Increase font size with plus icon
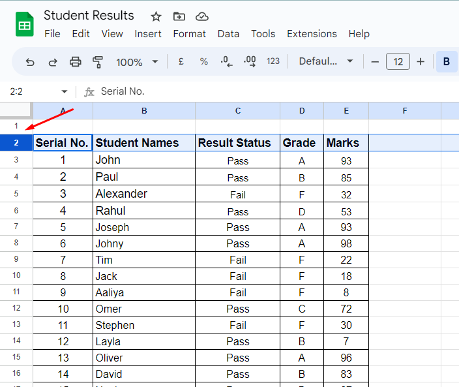The image size is (459, 387). [421, 61]
